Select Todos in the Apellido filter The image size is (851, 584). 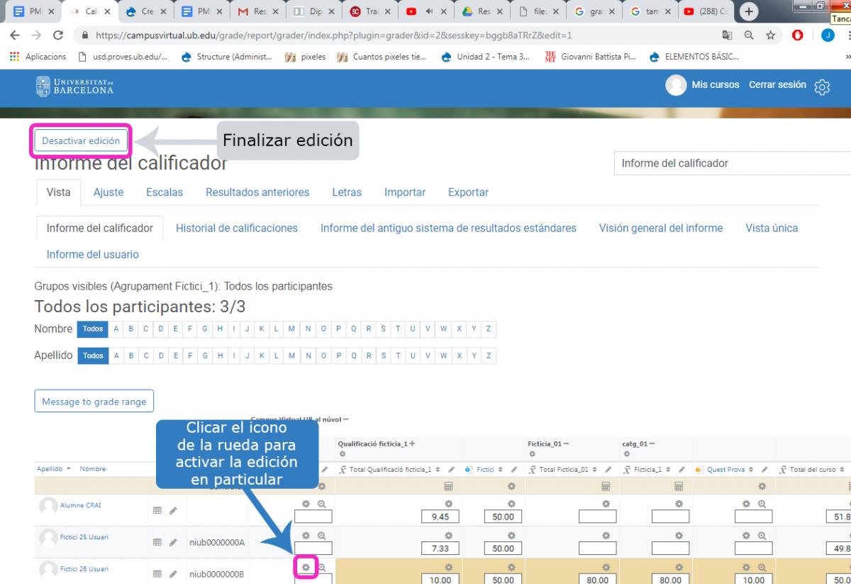coord(93,356)
